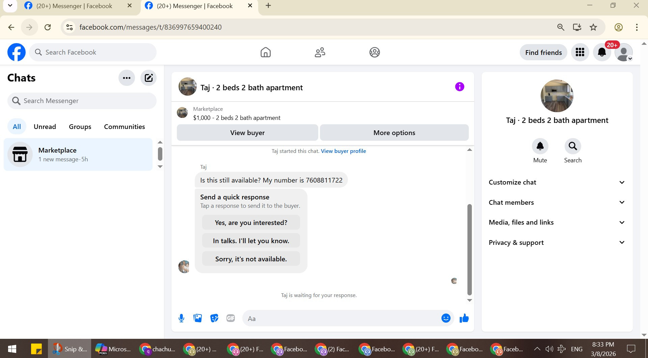Image resolution: width=648 pixels, height=358 pixels.
Task: Open the Facebook Home icon
Action: [266, 52]
